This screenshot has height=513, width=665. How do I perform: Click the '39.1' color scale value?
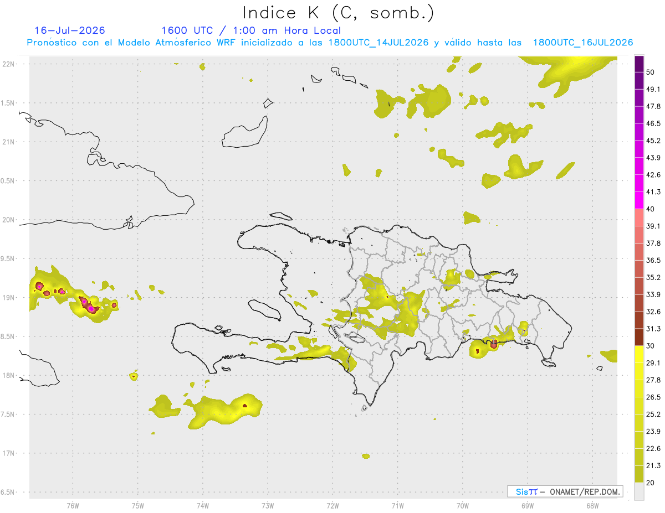(653, 226)
